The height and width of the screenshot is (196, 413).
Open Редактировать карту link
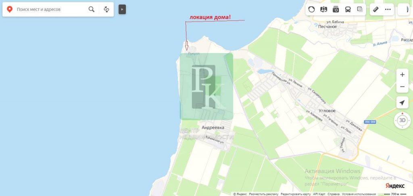tap(296, 194)
